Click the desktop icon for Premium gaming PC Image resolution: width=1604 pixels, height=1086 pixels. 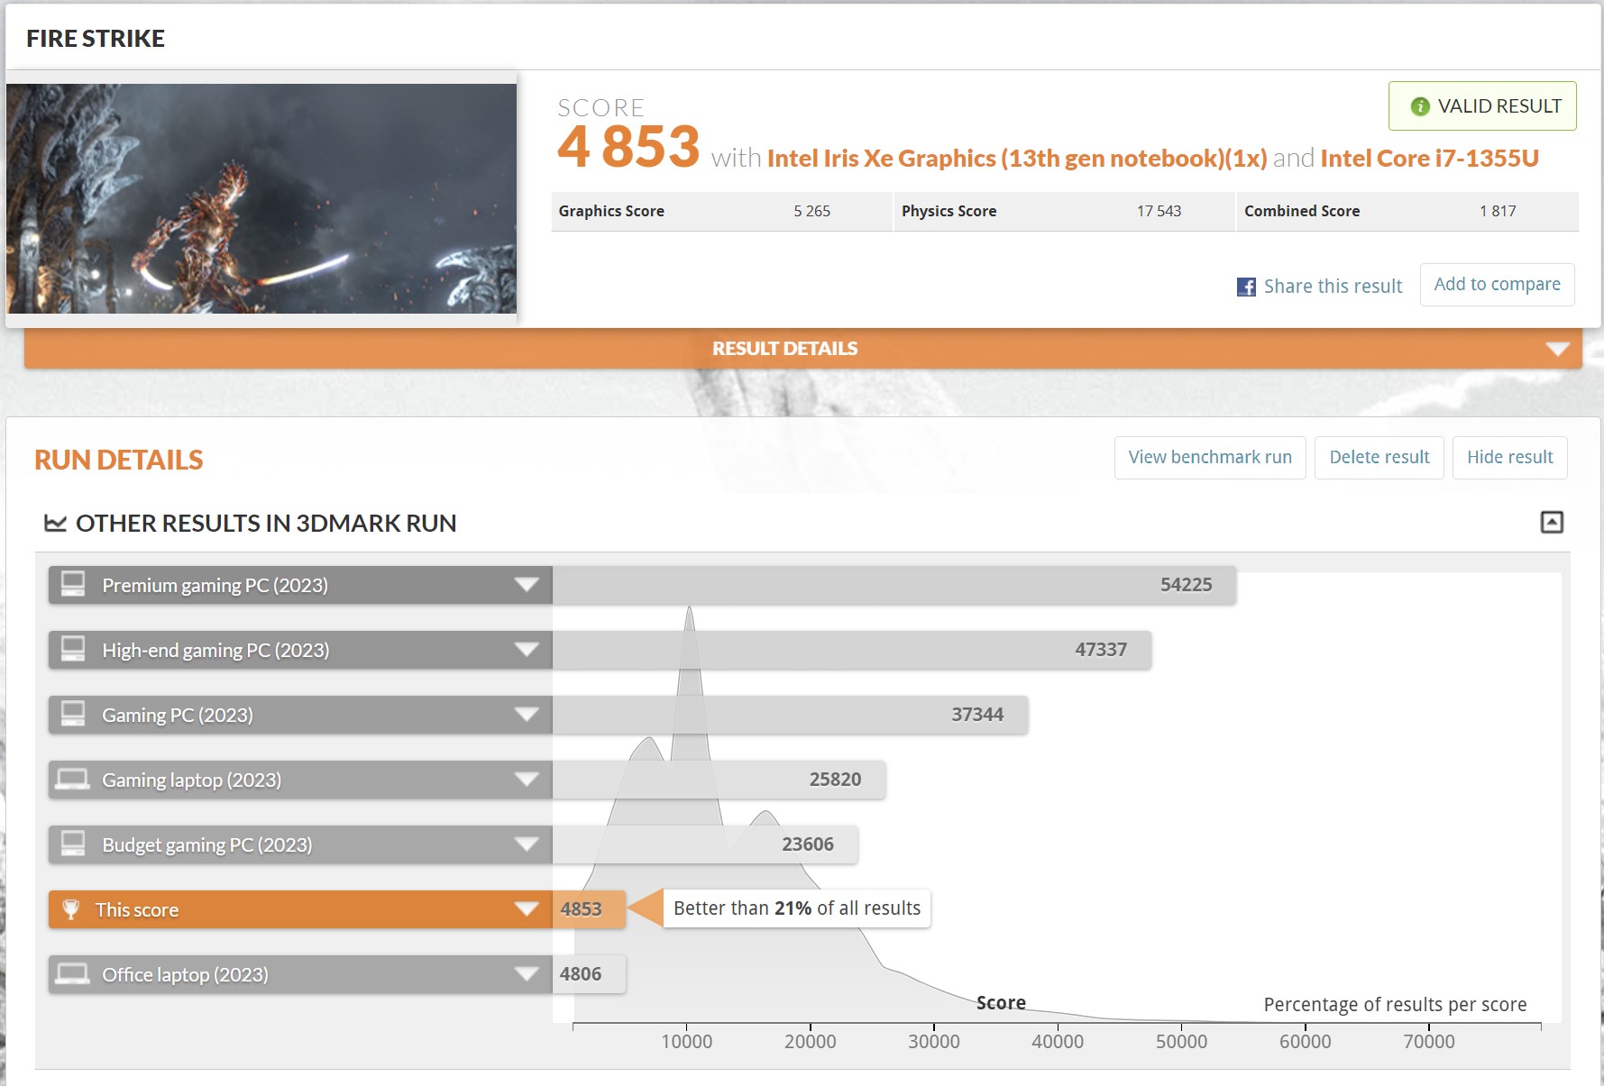(73, 585)
